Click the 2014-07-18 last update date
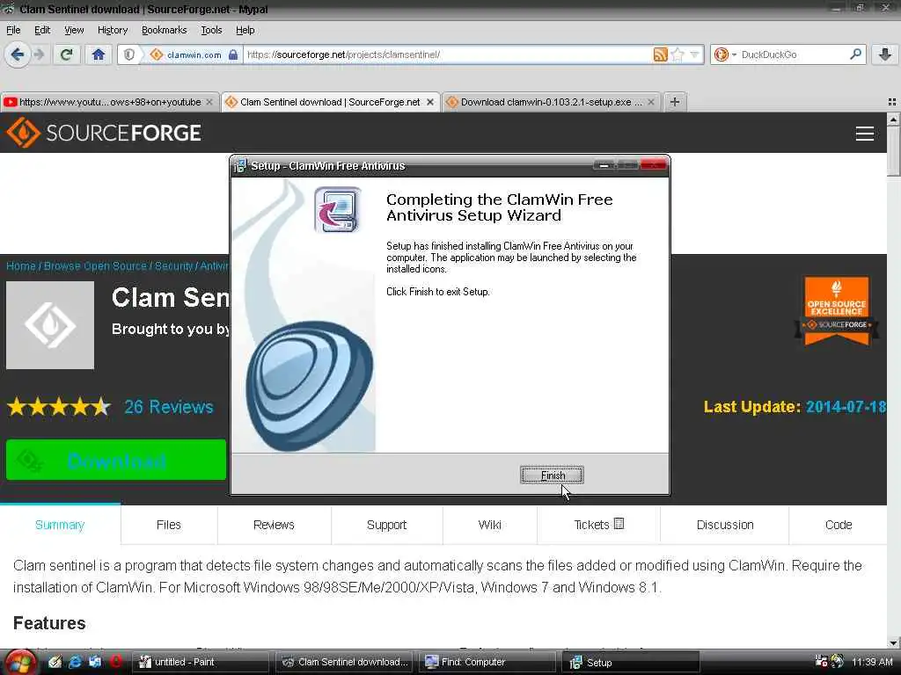The width and height of the screenshot is (901, 675). 846,407
